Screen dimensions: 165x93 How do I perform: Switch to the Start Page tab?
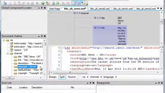(54, 9)
